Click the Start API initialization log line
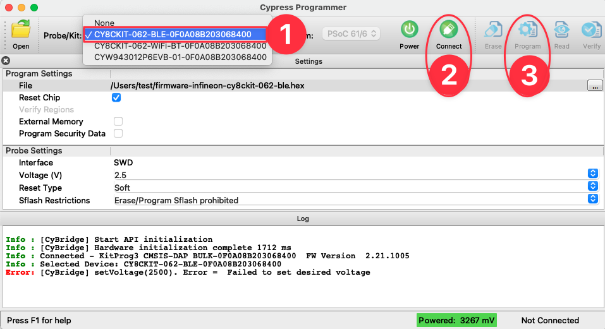The height and width of the screenshot is (329, 605). click(x=109, y=239)
